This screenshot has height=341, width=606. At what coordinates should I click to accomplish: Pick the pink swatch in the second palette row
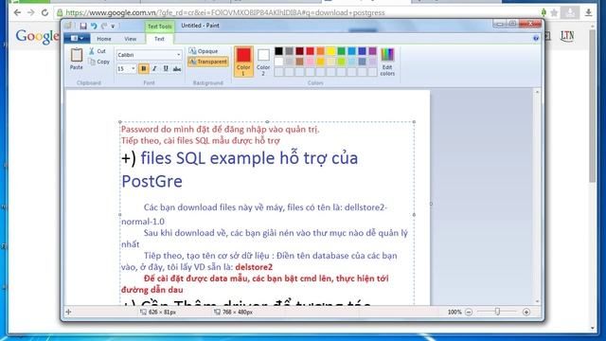point(310,61)
